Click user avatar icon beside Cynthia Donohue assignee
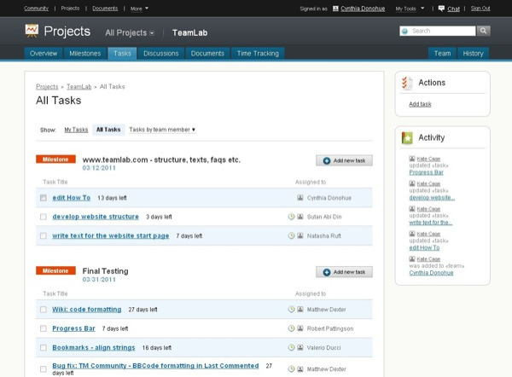Viewport: 512px width, 377px height. coord(300,198)
